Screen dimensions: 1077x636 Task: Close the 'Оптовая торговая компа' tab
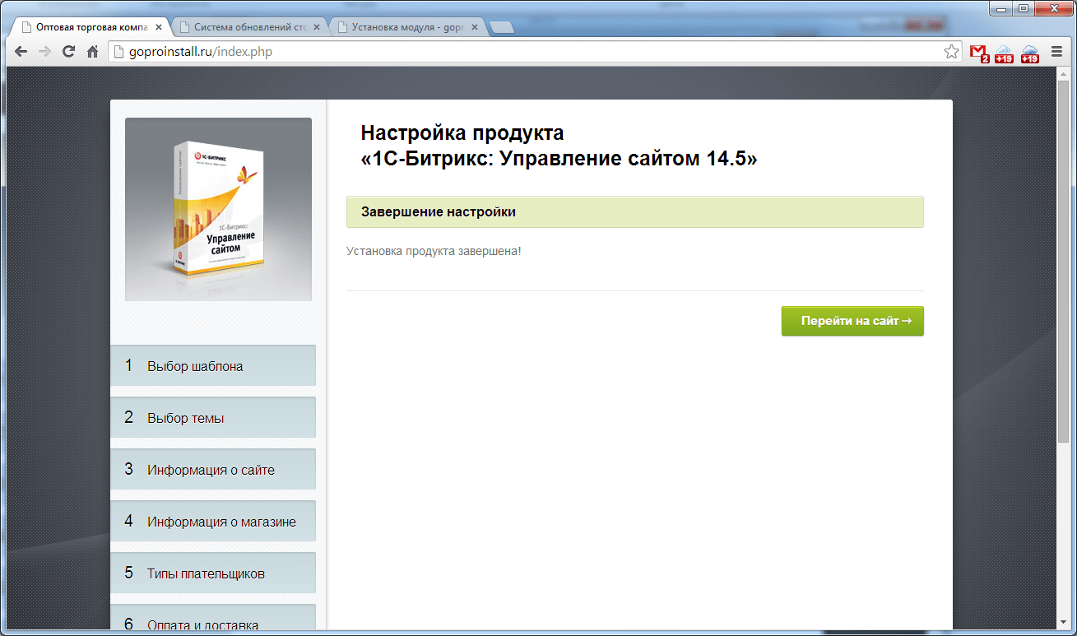pyautogui.click(x=159, y=27)
